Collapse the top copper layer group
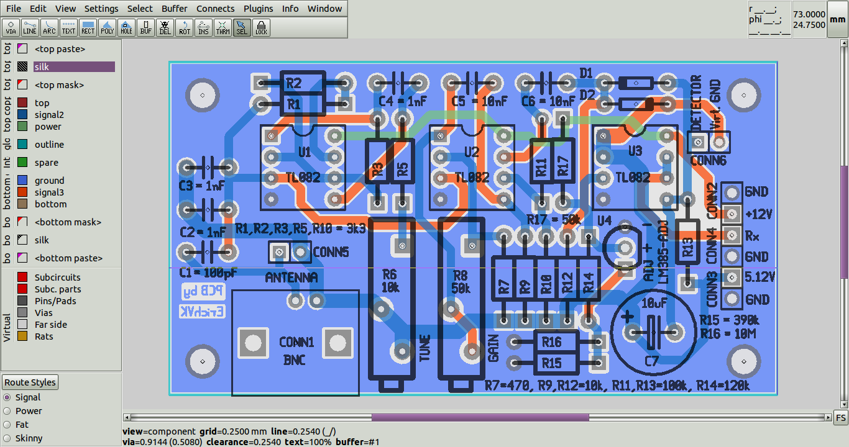The height and width of the screenshot is (447, 849). pyautogui.click(x=7, y=114)
